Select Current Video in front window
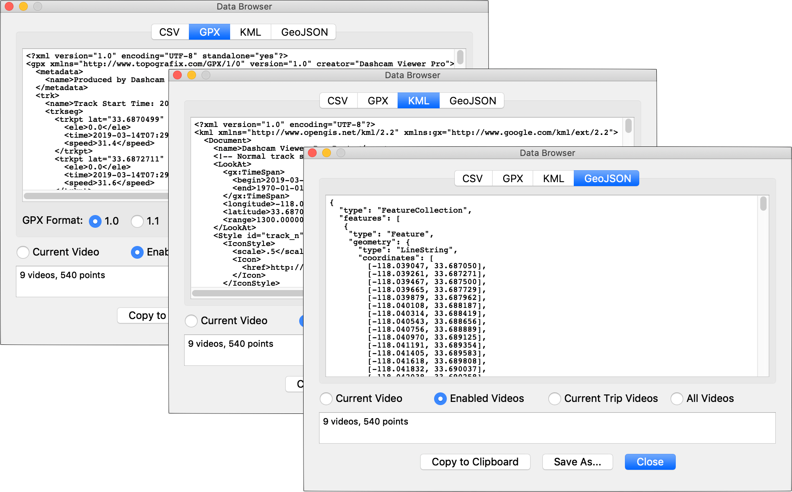This screenshot has width=792, height=492. click(x=326, y=398)
